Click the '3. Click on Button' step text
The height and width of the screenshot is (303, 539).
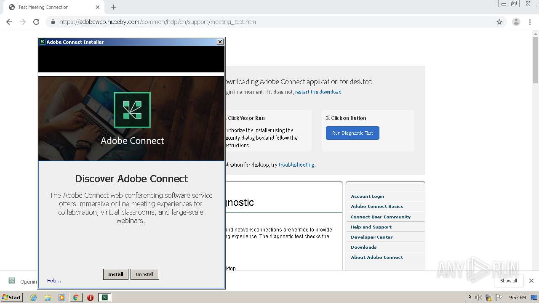tap(346, 118)
